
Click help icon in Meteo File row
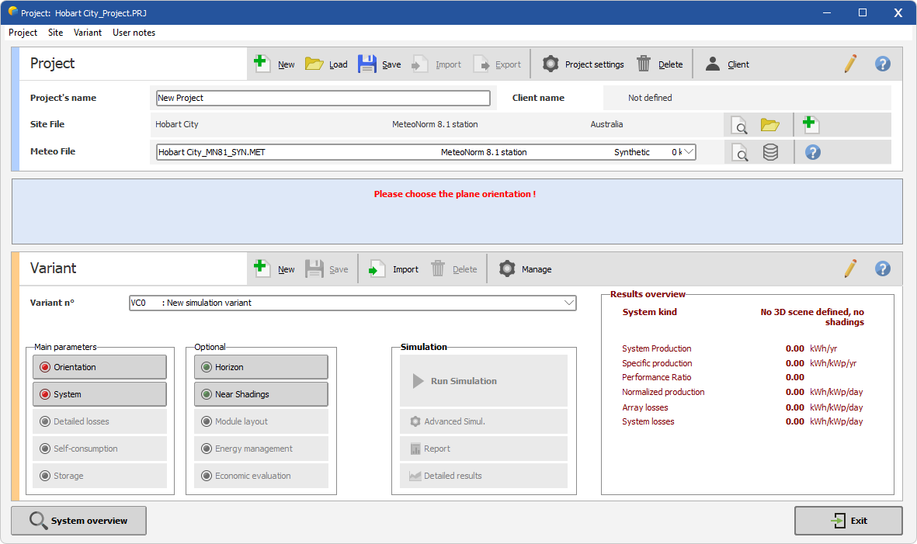[x=812, y=153]
